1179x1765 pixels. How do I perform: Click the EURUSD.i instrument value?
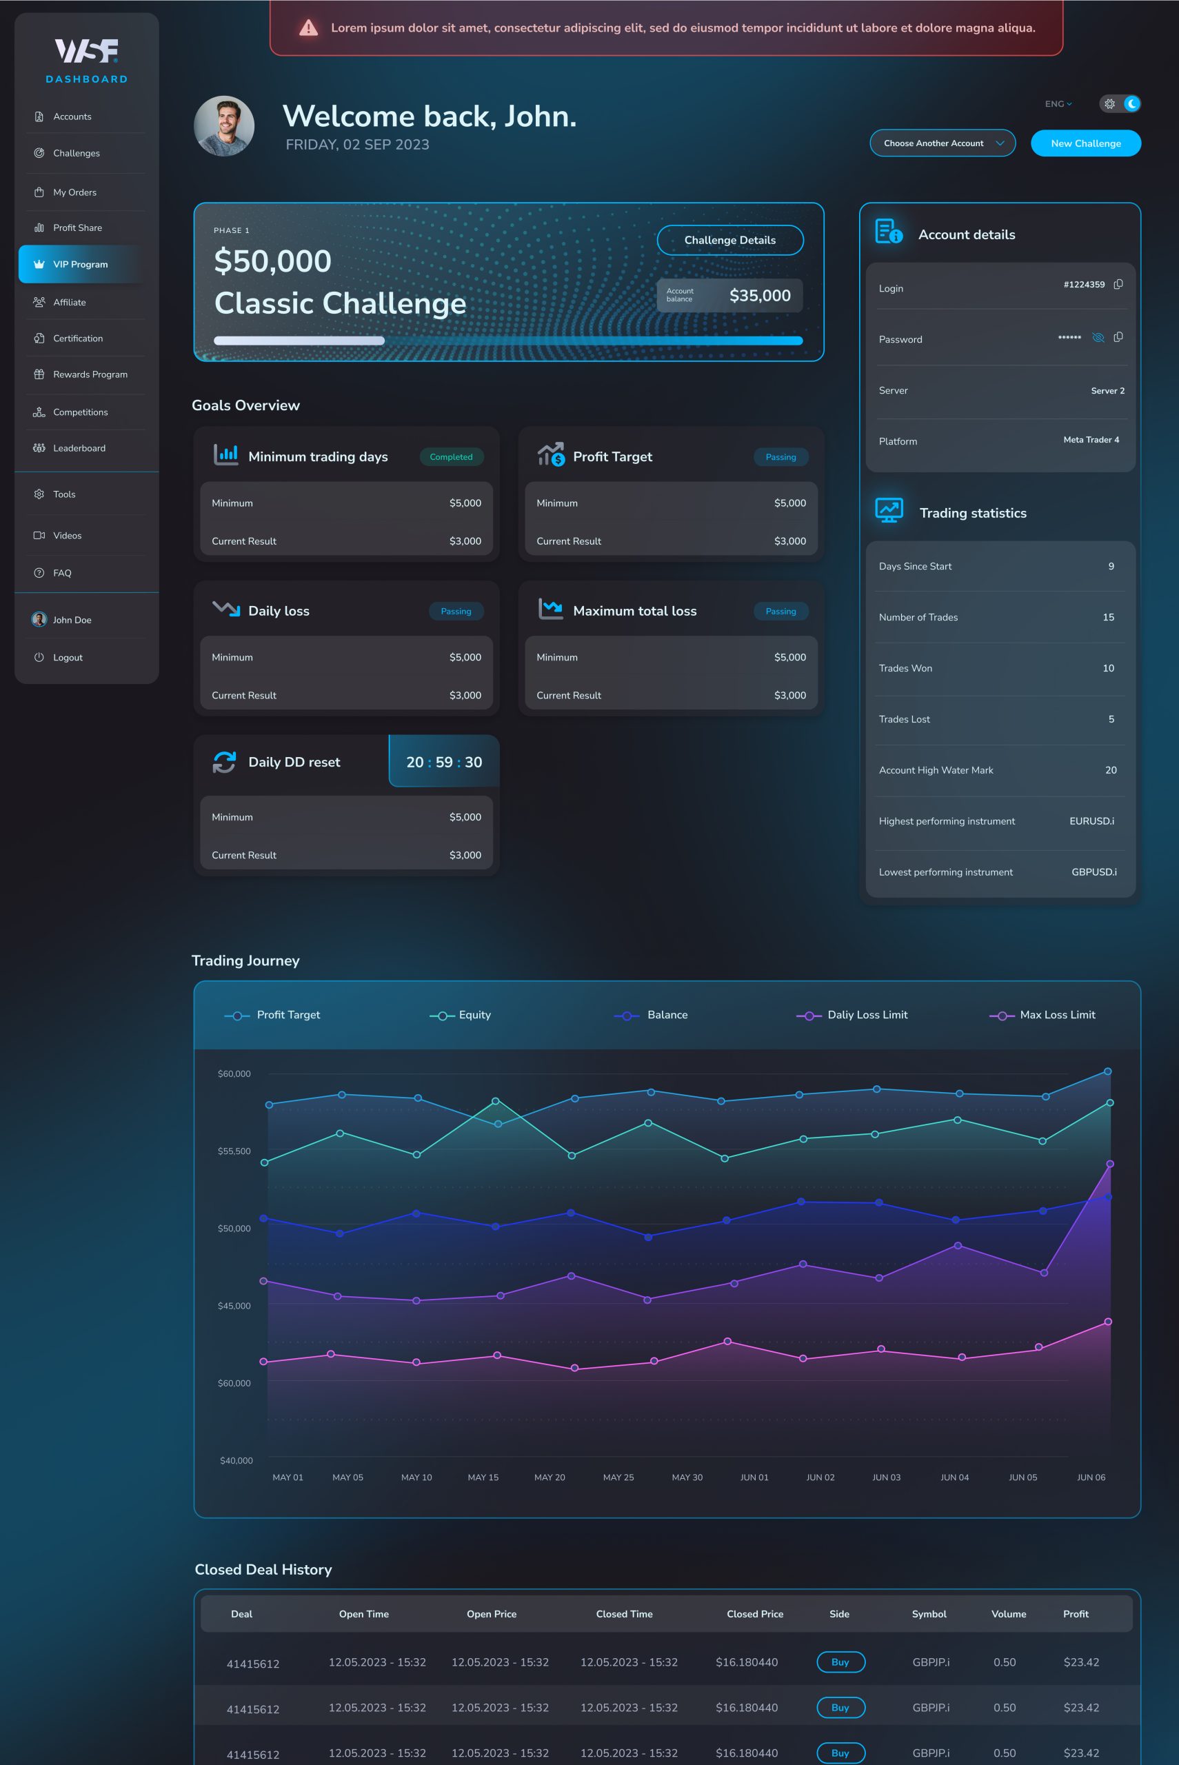click(1091, 821)
